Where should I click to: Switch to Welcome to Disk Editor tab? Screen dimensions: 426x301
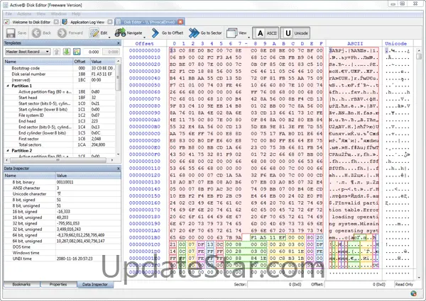pyautogui.click(x=31, y=22)
